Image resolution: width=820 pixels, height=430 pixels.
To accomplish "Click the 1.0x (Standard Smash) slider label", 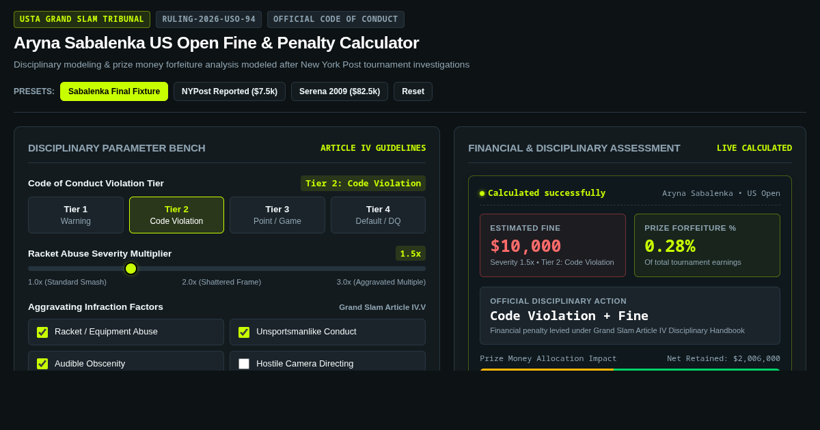I will coord(67,282).
